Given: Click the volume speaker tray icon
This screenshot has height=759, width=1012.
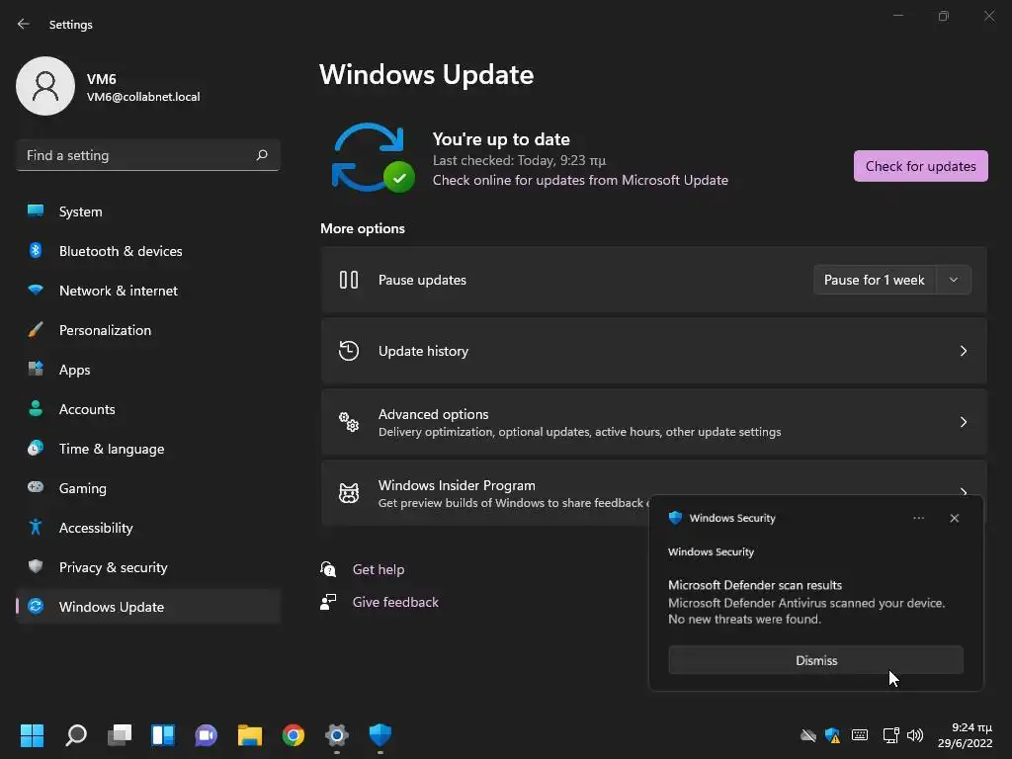Looking at the screenshot, I should click(915, 735).
